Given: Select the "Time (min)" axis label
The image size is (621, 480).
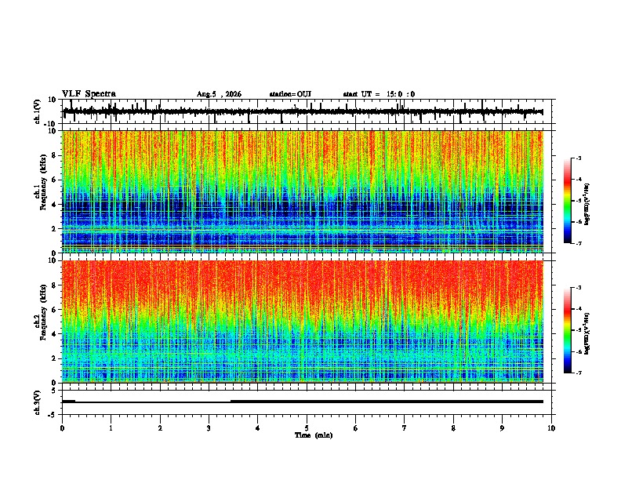Looking at the screenshot, I should [x=314, y=435].
